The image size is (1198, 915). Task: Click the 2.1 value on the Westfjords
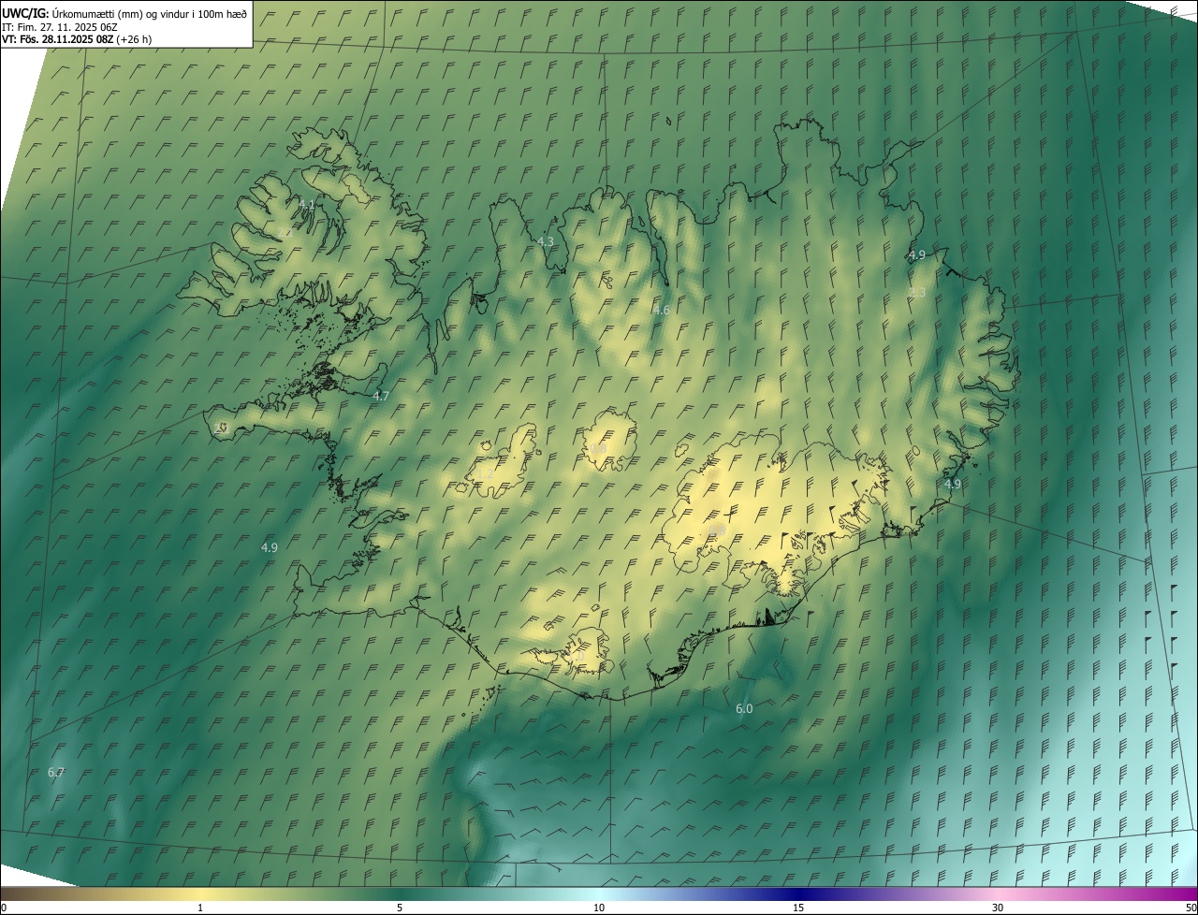tap(285, 232)
